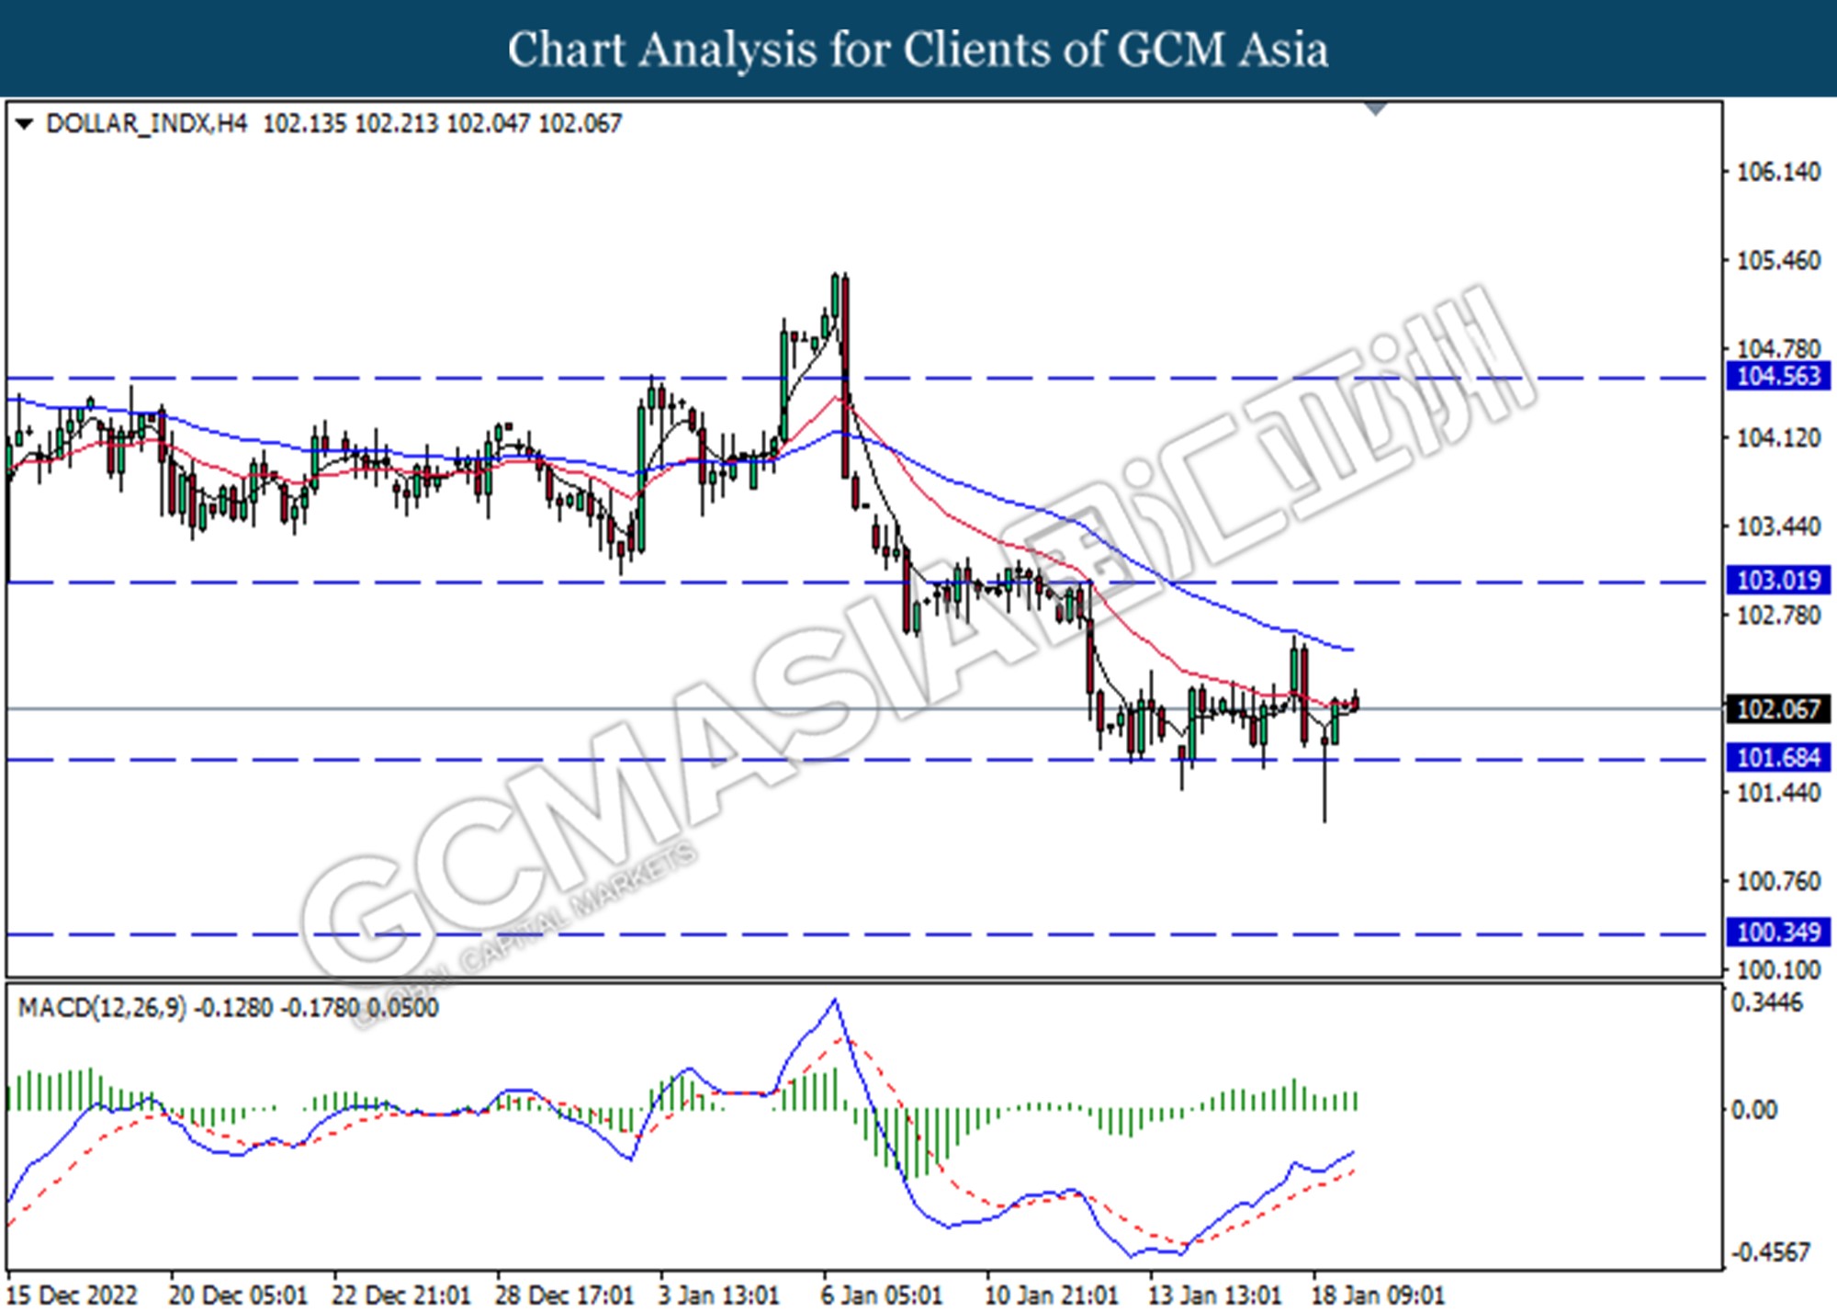Click the 104.120 price axis value
The height and width of the screenshot is (1312, 1837).
point(1778,438)
